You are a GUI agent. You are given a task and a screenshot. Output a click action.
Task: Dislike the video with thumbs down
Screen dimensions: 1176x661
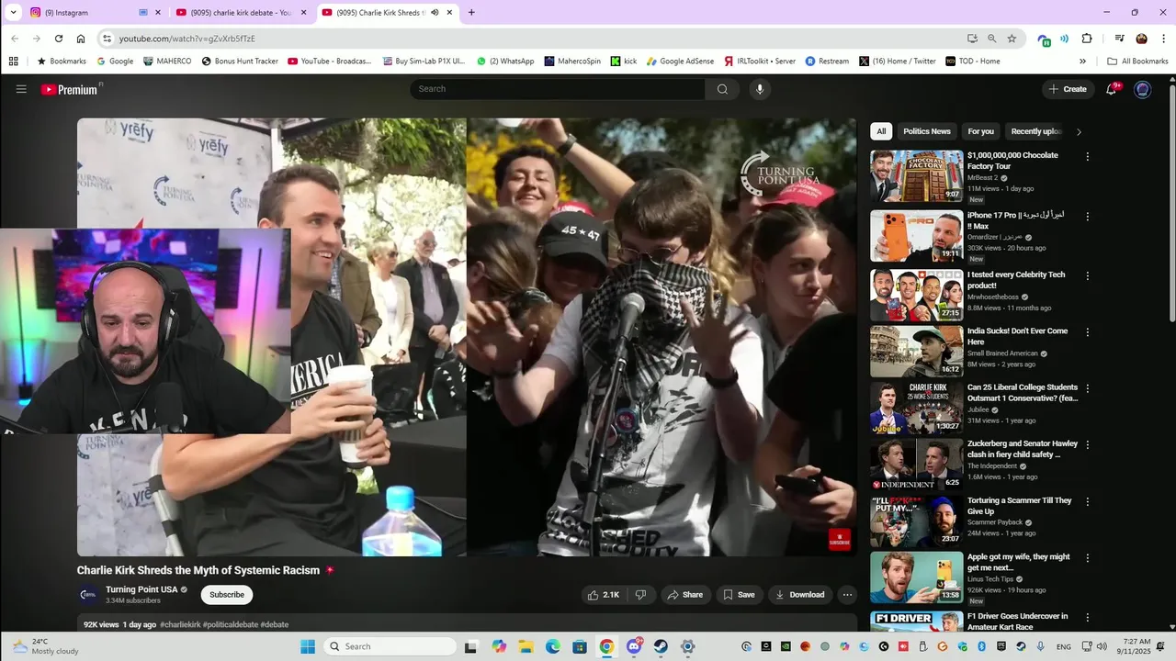click(x=640, y=595)
